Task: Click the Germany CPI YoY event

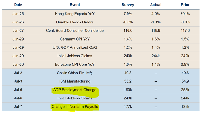Action: (x=75, y=39)
